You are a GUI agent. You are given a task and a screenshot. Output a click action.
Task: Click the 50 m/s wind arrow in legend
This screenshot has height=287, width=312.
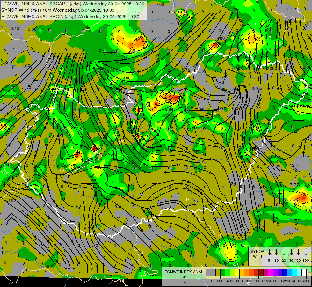click(299, 252)
